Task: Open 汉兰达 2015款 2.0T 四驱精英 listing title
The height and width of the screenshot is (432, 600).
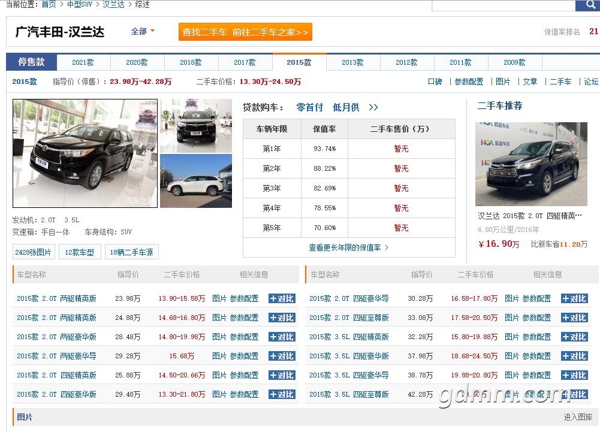Action: pos(530,216)
